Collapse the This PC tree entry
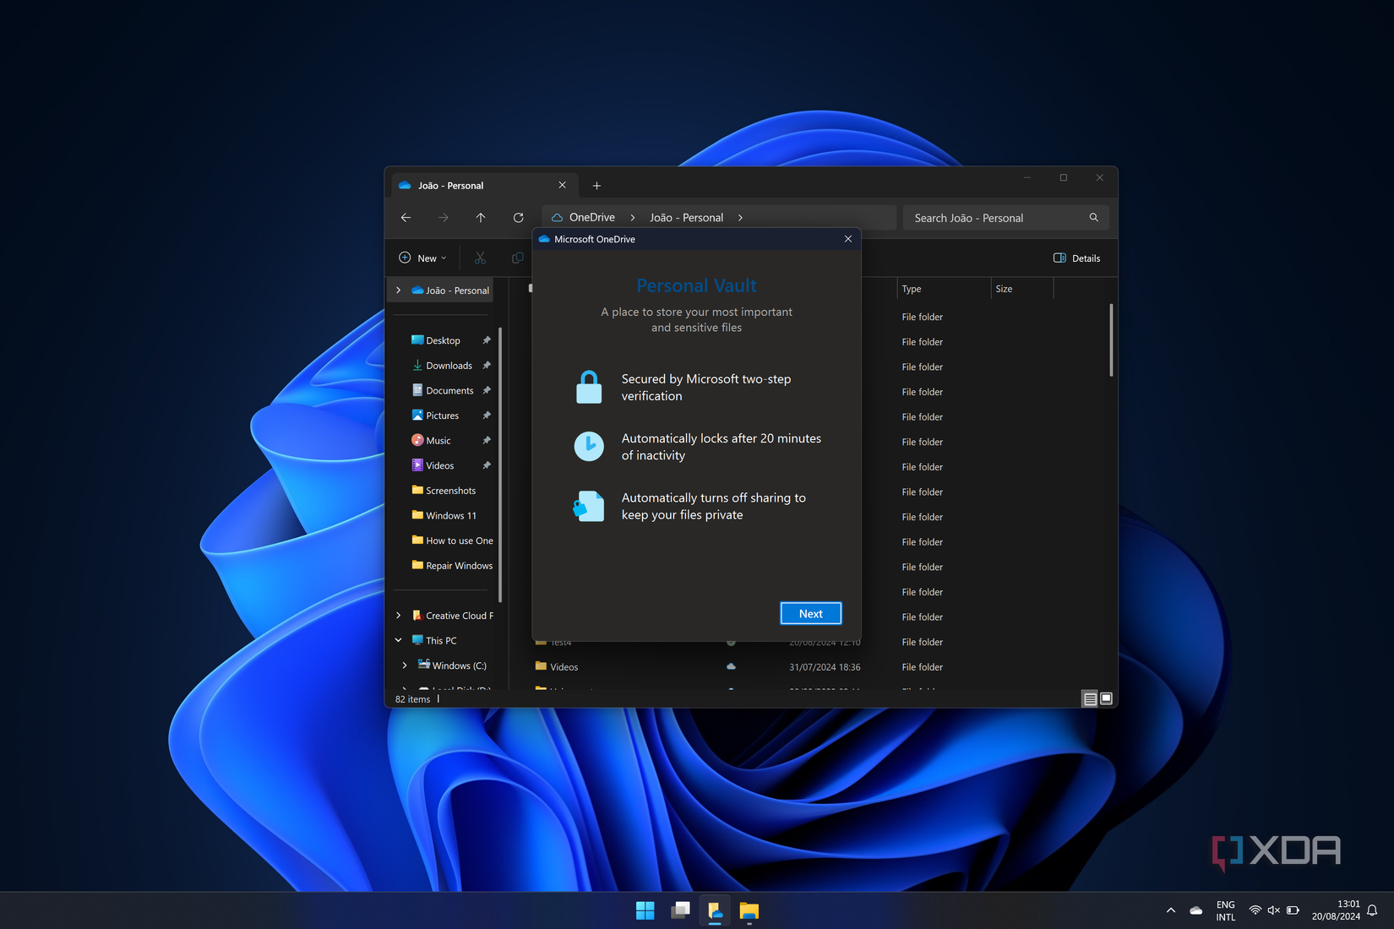The width and height of the screenshot is (1394, 929). [398, 639]
